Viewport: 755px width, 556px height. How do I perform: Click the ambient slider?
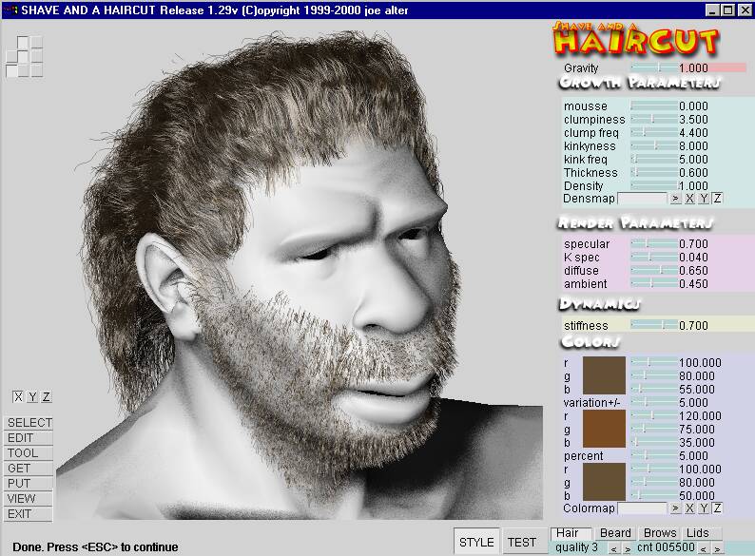tap(654, 284)
